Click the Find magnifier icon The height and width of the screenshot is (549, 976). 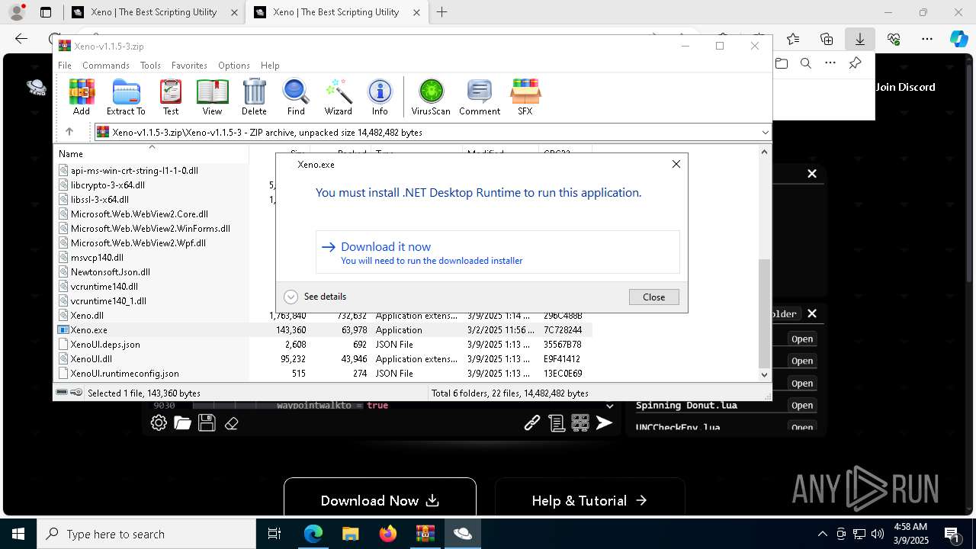click(x=296, y=97)
